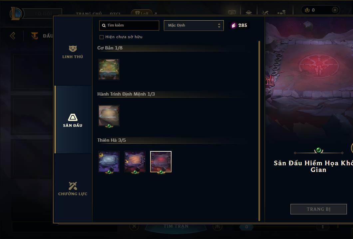Click the purple star shard currency icon

(234, 25)
